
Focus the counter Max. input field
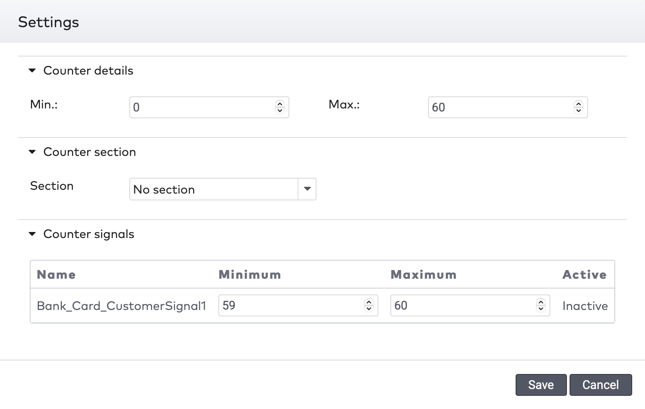click(500, 107)
